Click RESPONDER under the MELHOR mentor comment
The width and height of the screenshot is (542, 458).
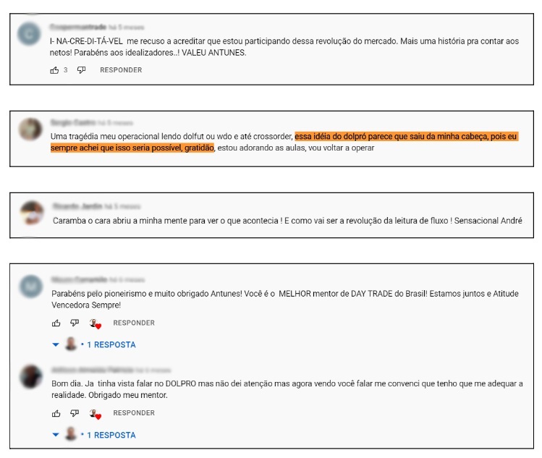click(x=134, y=323)
